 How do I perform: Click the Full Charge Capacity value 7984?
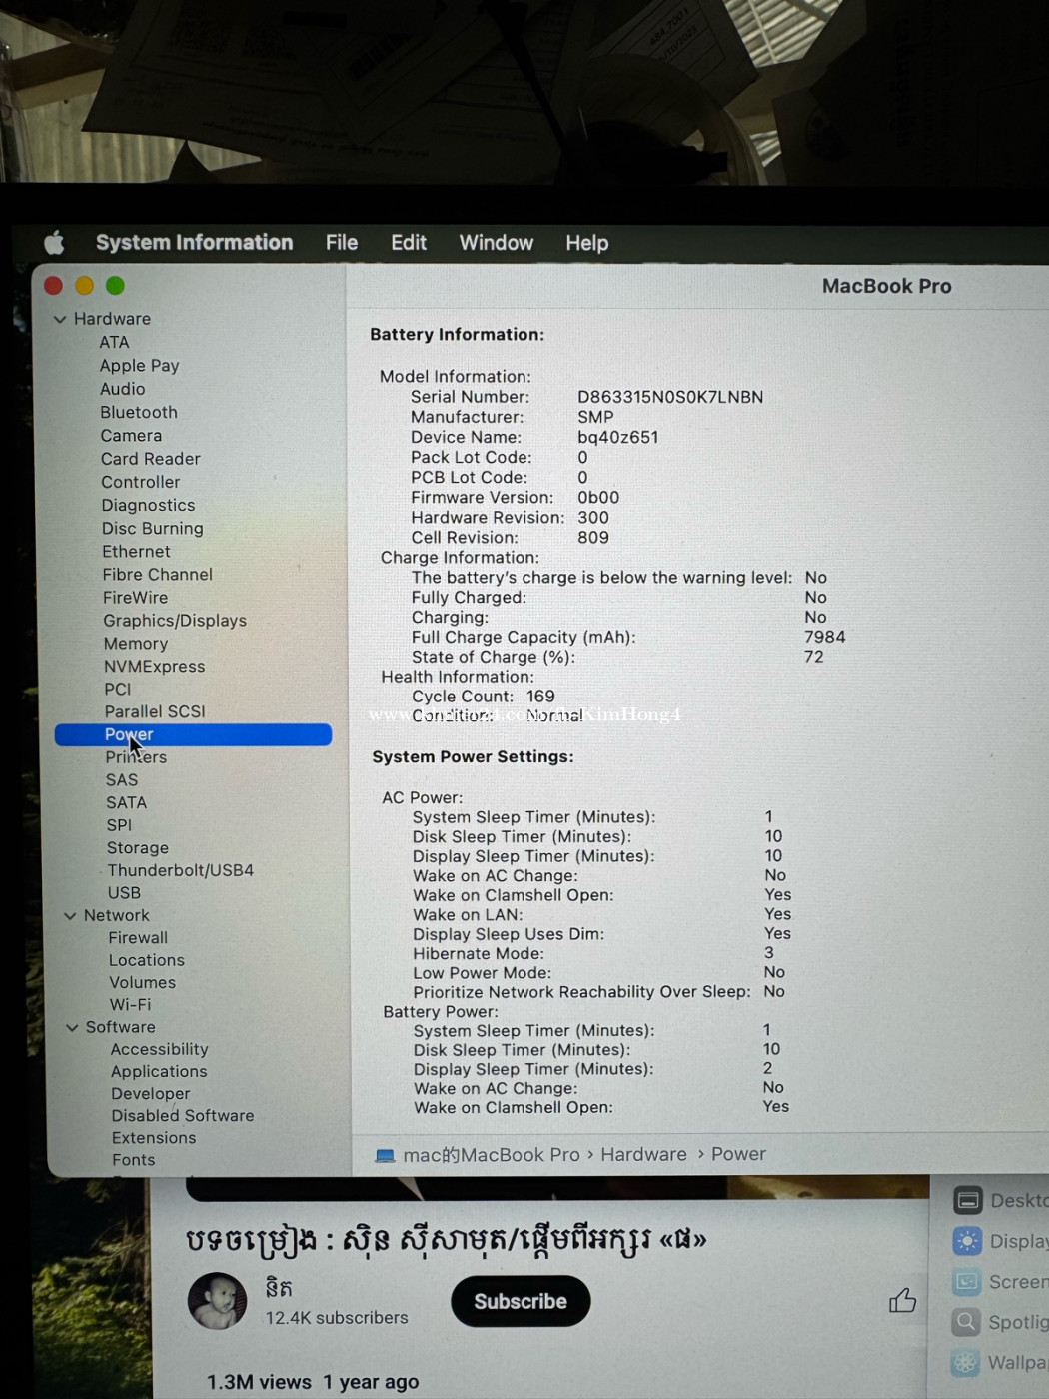pyautogui.click(x=825, y=637)
